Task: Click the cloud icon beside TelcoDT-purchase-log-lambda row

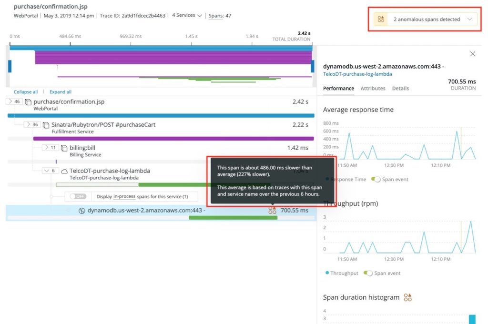Action: 64,171
